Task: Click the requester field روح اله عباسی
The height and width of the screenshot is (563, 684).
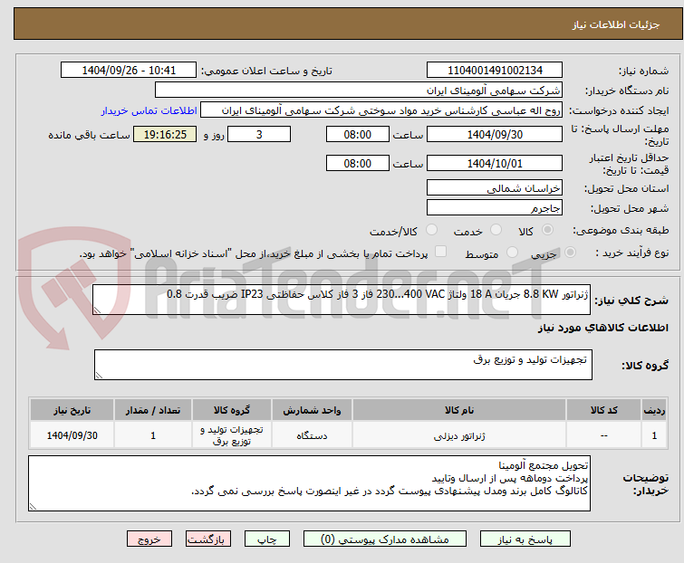Action: pyautogui.click(x=381, y=110)
